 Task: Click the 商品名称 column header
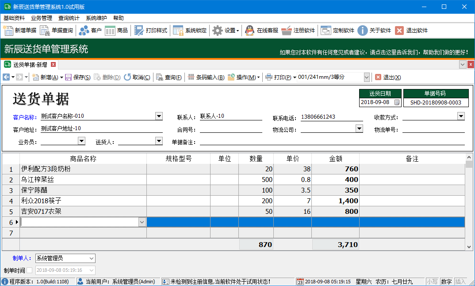click(83, 158)
